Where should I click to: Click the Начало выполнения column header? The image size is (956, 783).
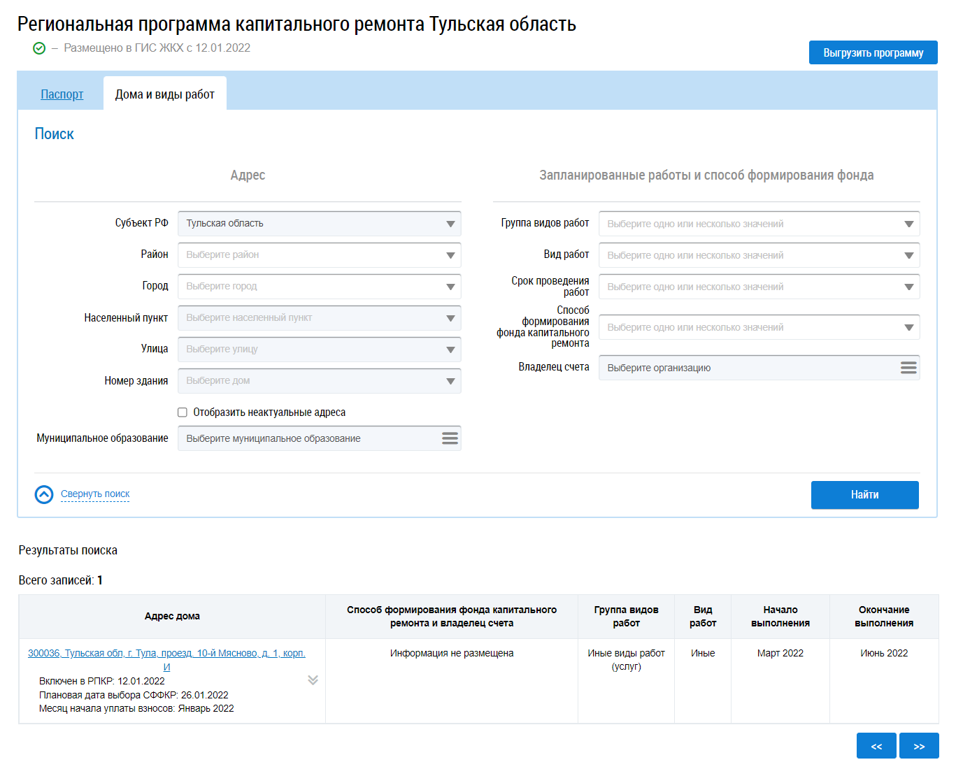point(780,617)
